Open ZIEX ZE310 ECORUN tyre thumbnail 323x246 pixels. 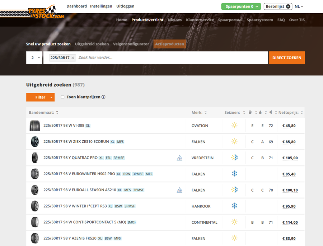(35, 142)
